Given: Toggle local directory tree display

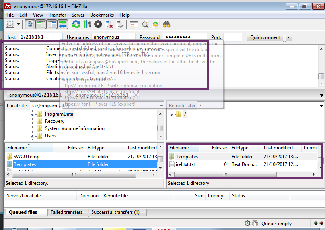Looking at the screenshot, I should pos(41,24).
